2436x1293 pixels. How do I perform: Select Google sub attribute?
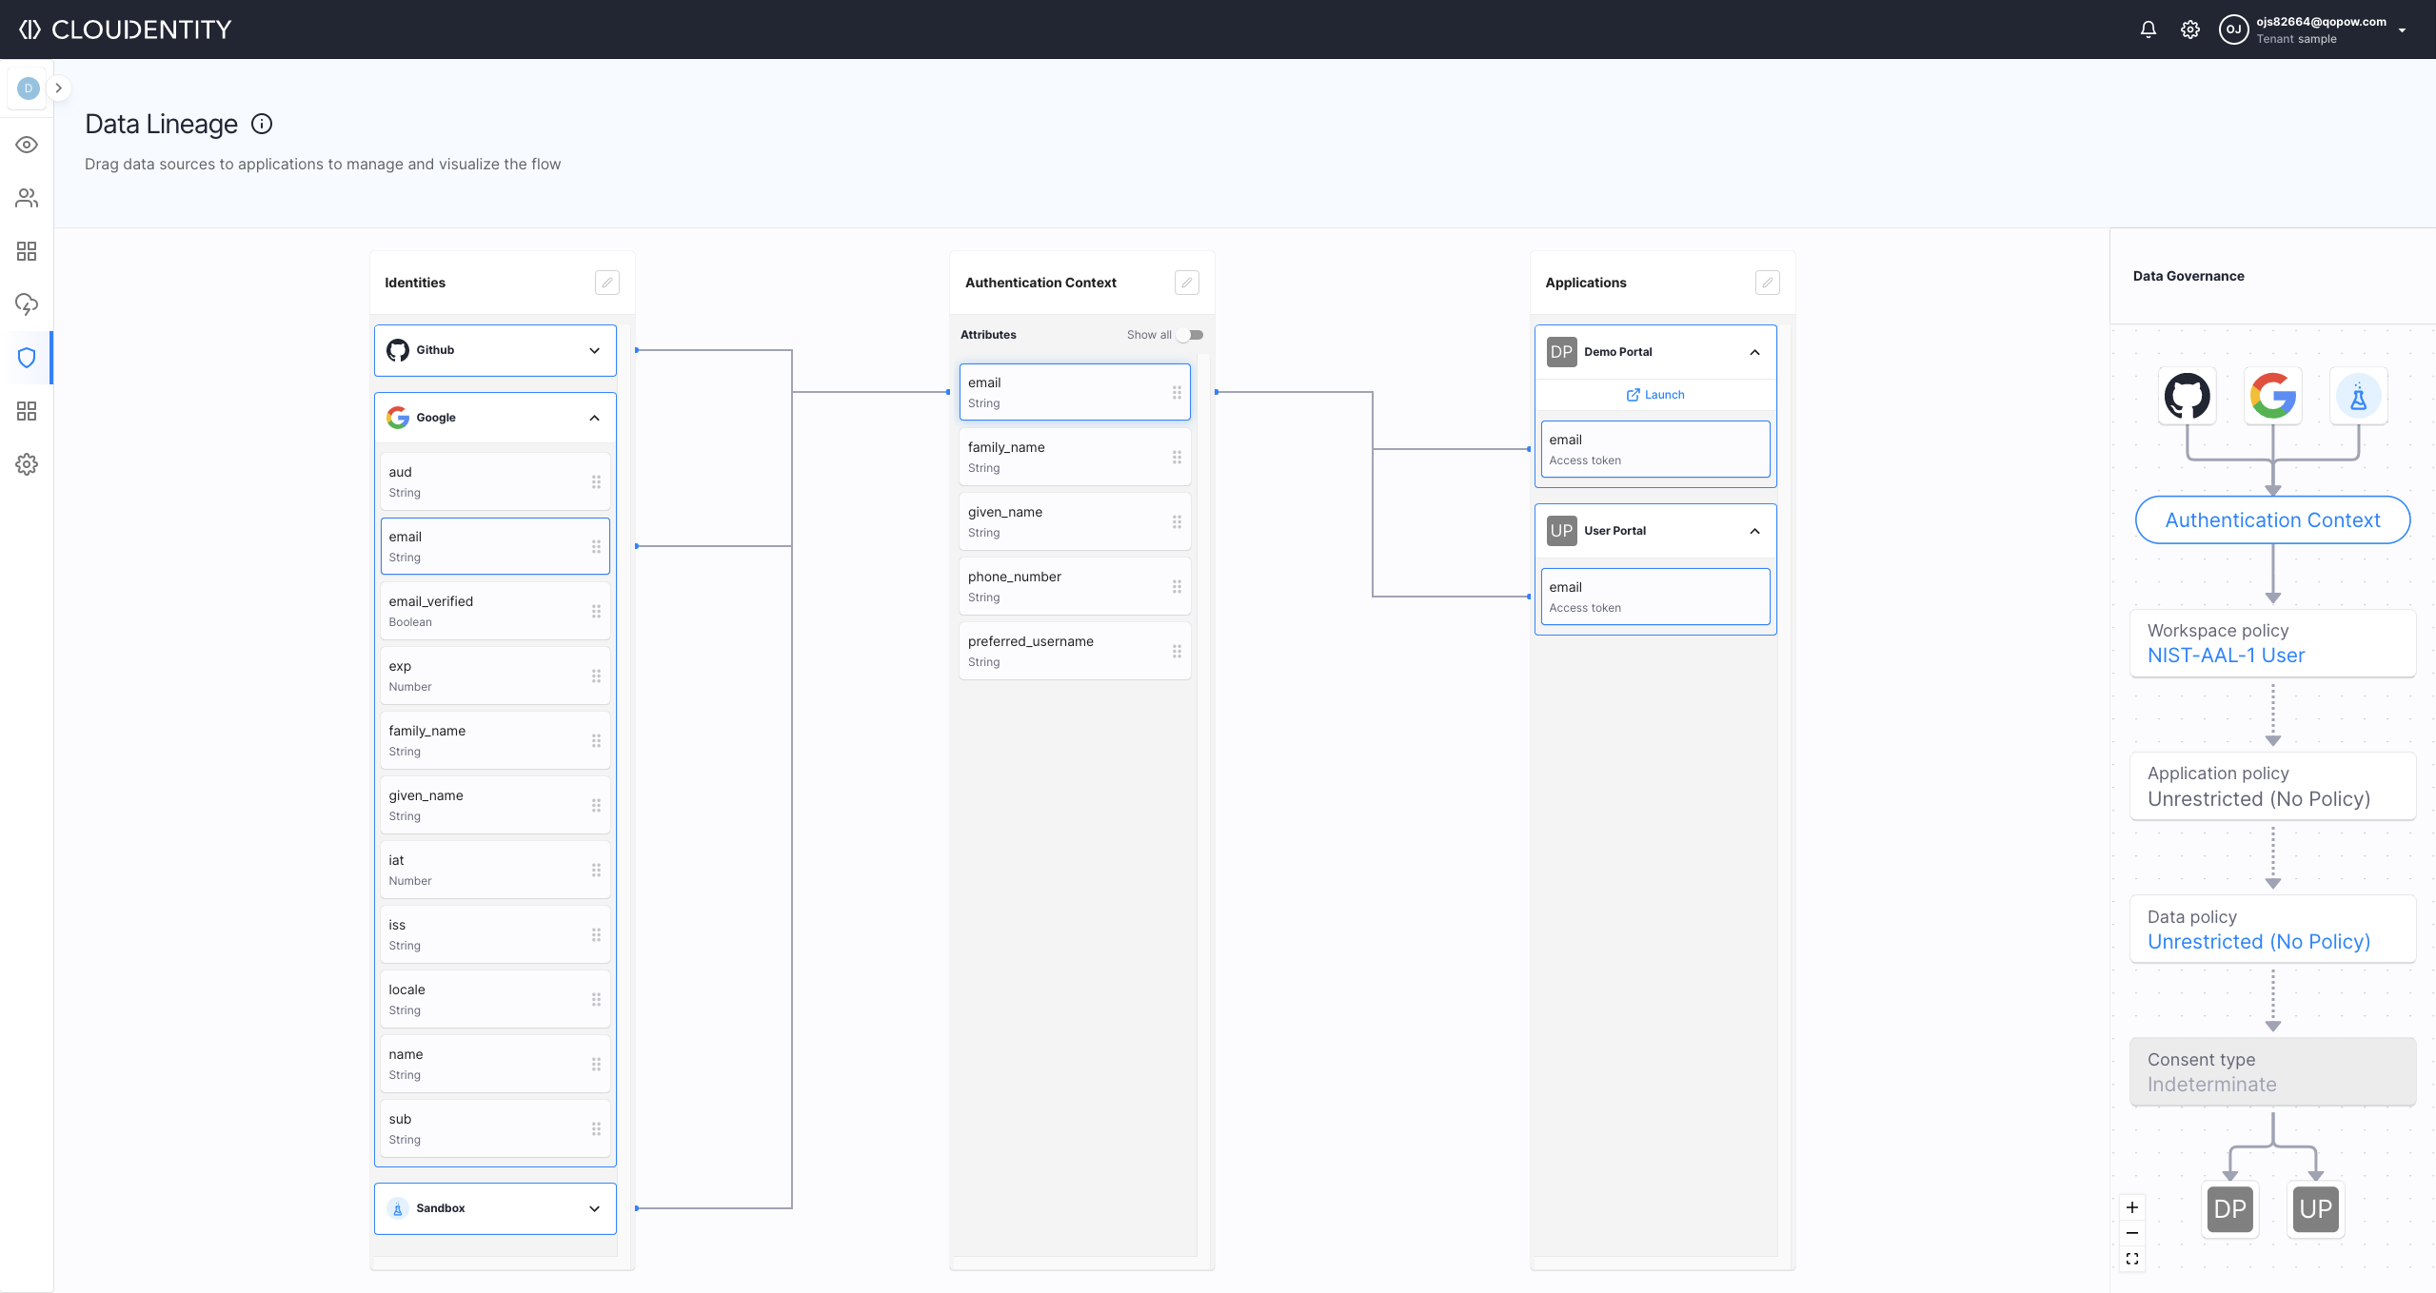(x=495, y=1128)
